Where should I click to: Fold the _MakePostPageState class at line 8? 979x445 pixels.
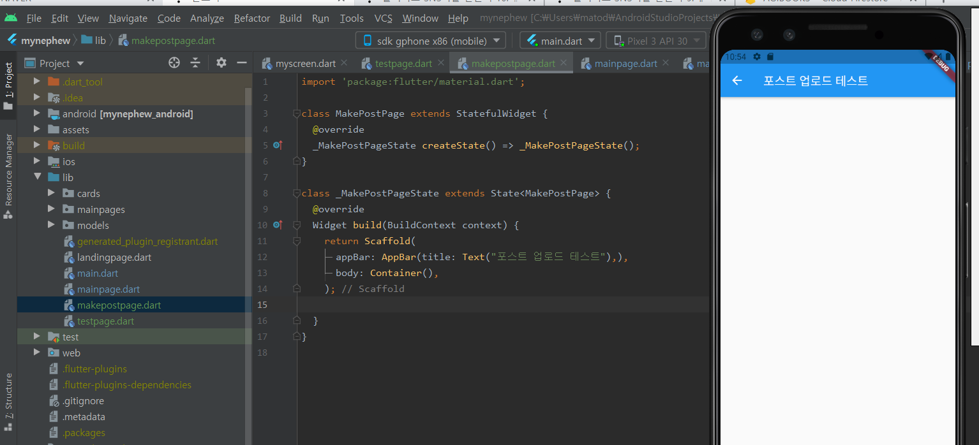296,193
